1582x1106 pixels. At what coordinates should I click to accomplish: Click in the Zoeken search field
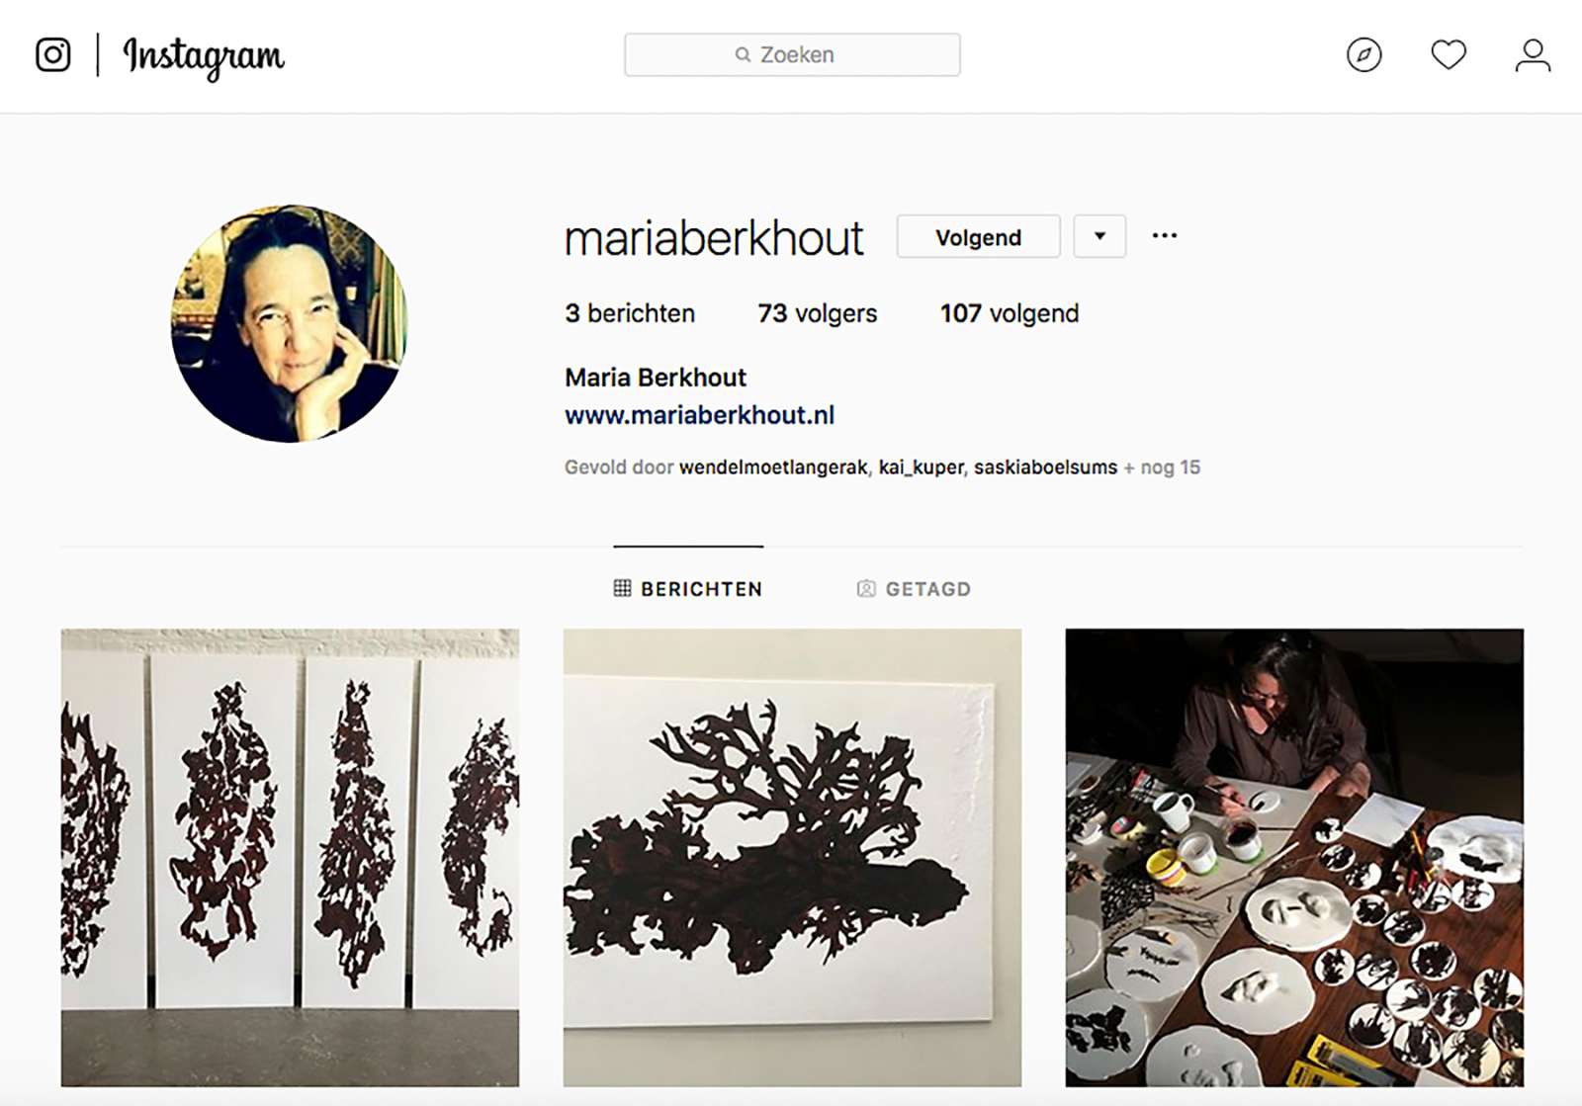click(792, 54)
